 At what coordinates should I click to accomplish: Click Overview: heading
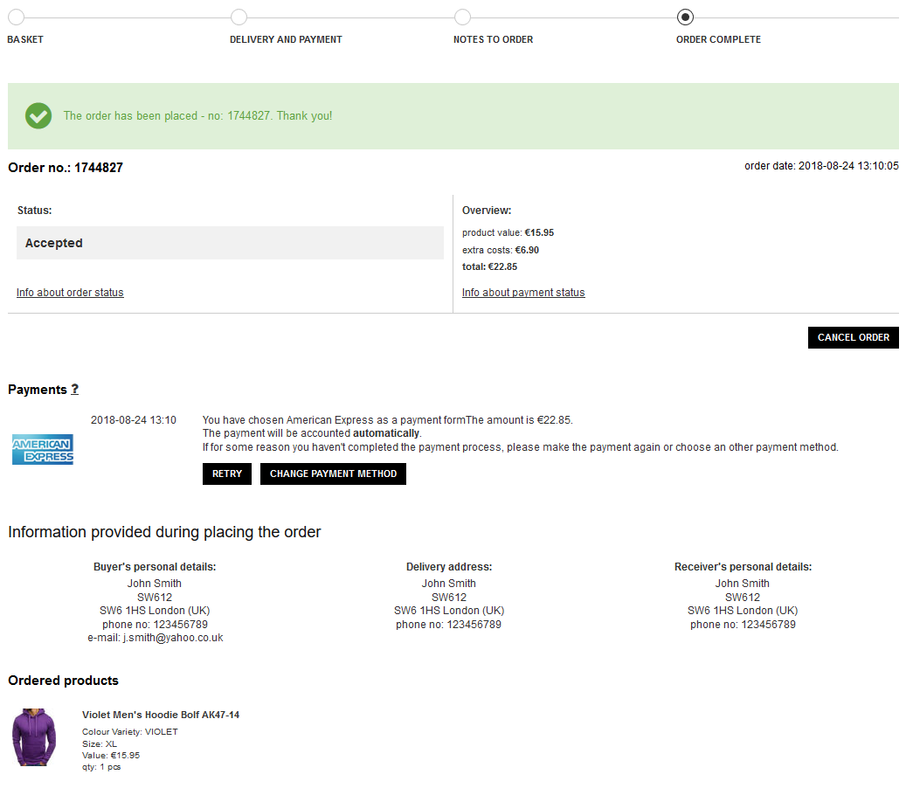point(487,211)
